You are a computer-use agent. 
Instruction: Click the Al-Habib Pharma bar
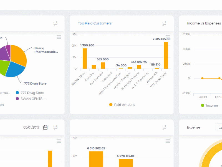[x=139, y=67]
